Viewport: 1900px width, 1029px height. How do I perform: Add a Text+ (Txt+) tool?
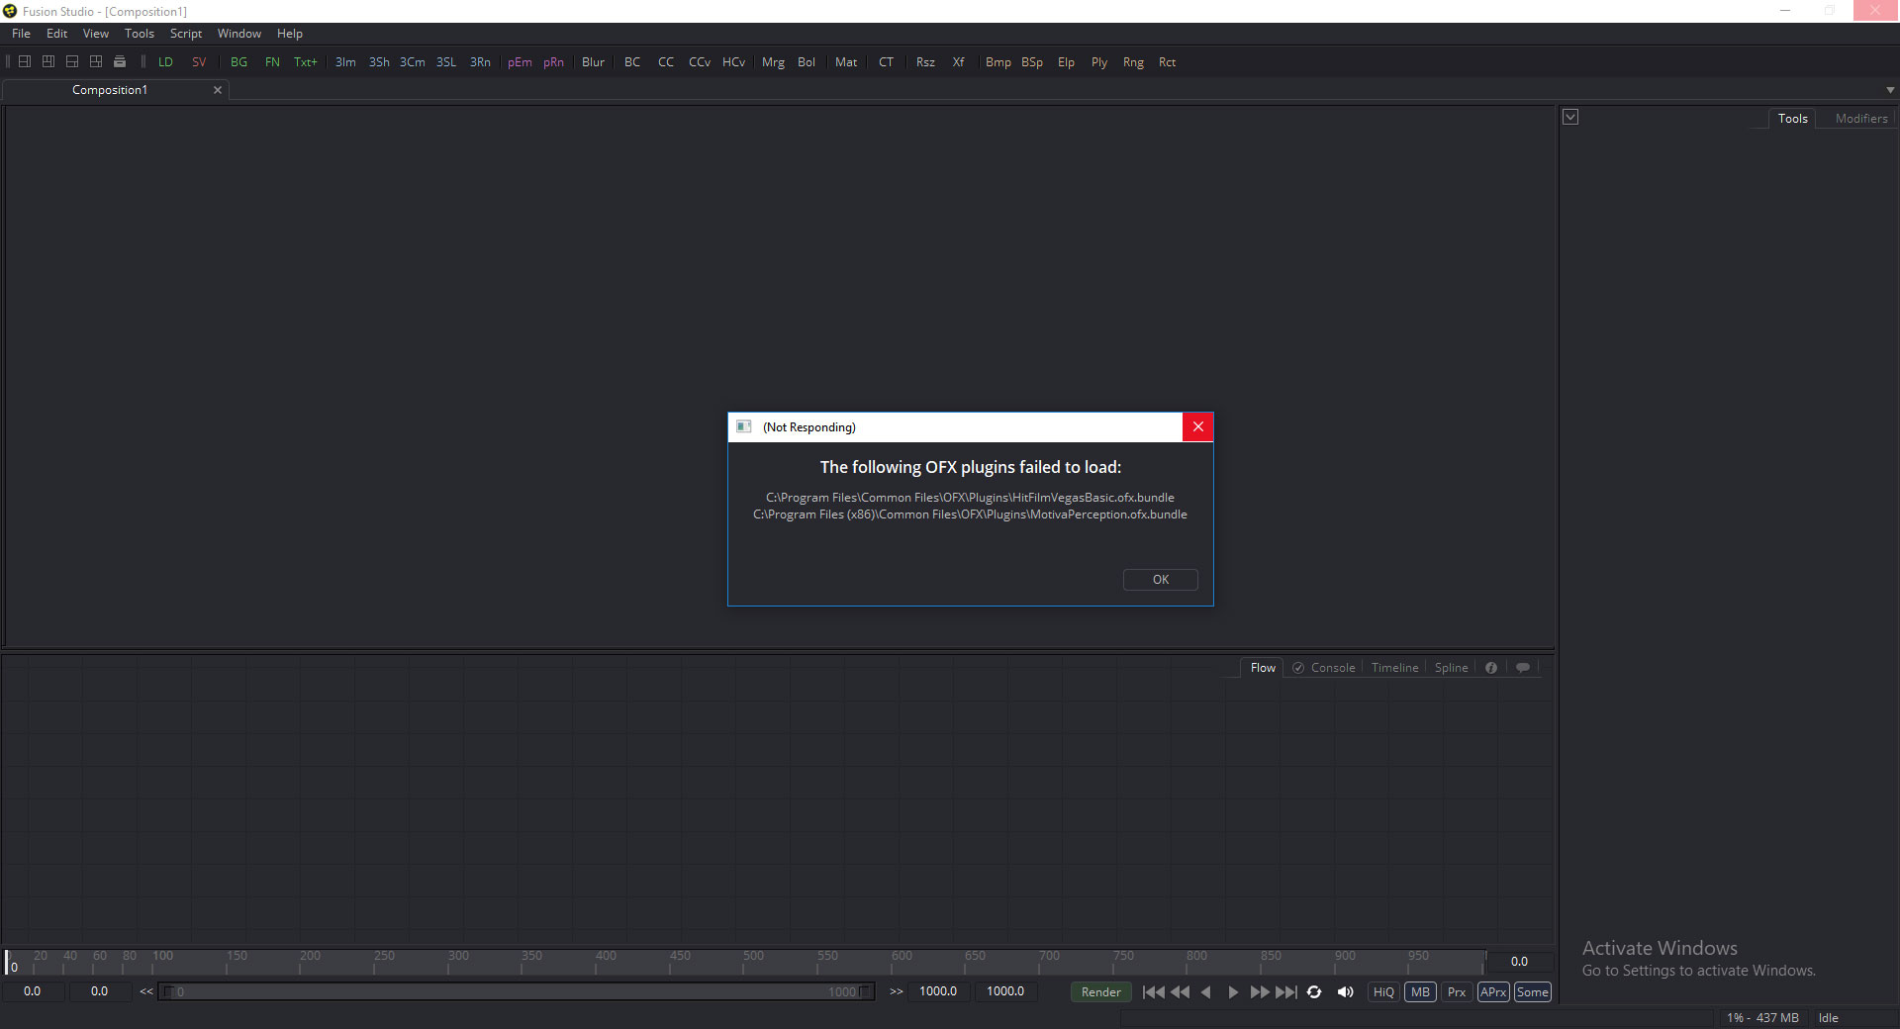(x=306, y=62)
